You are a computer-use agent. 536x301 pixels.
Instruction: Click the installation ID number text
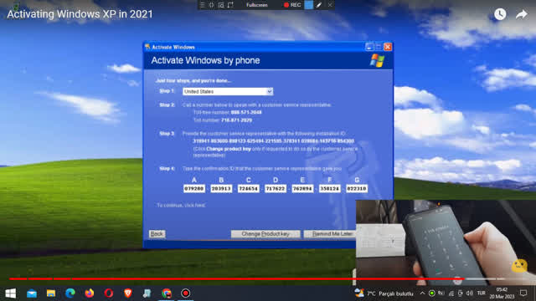[x=274, y=141]
